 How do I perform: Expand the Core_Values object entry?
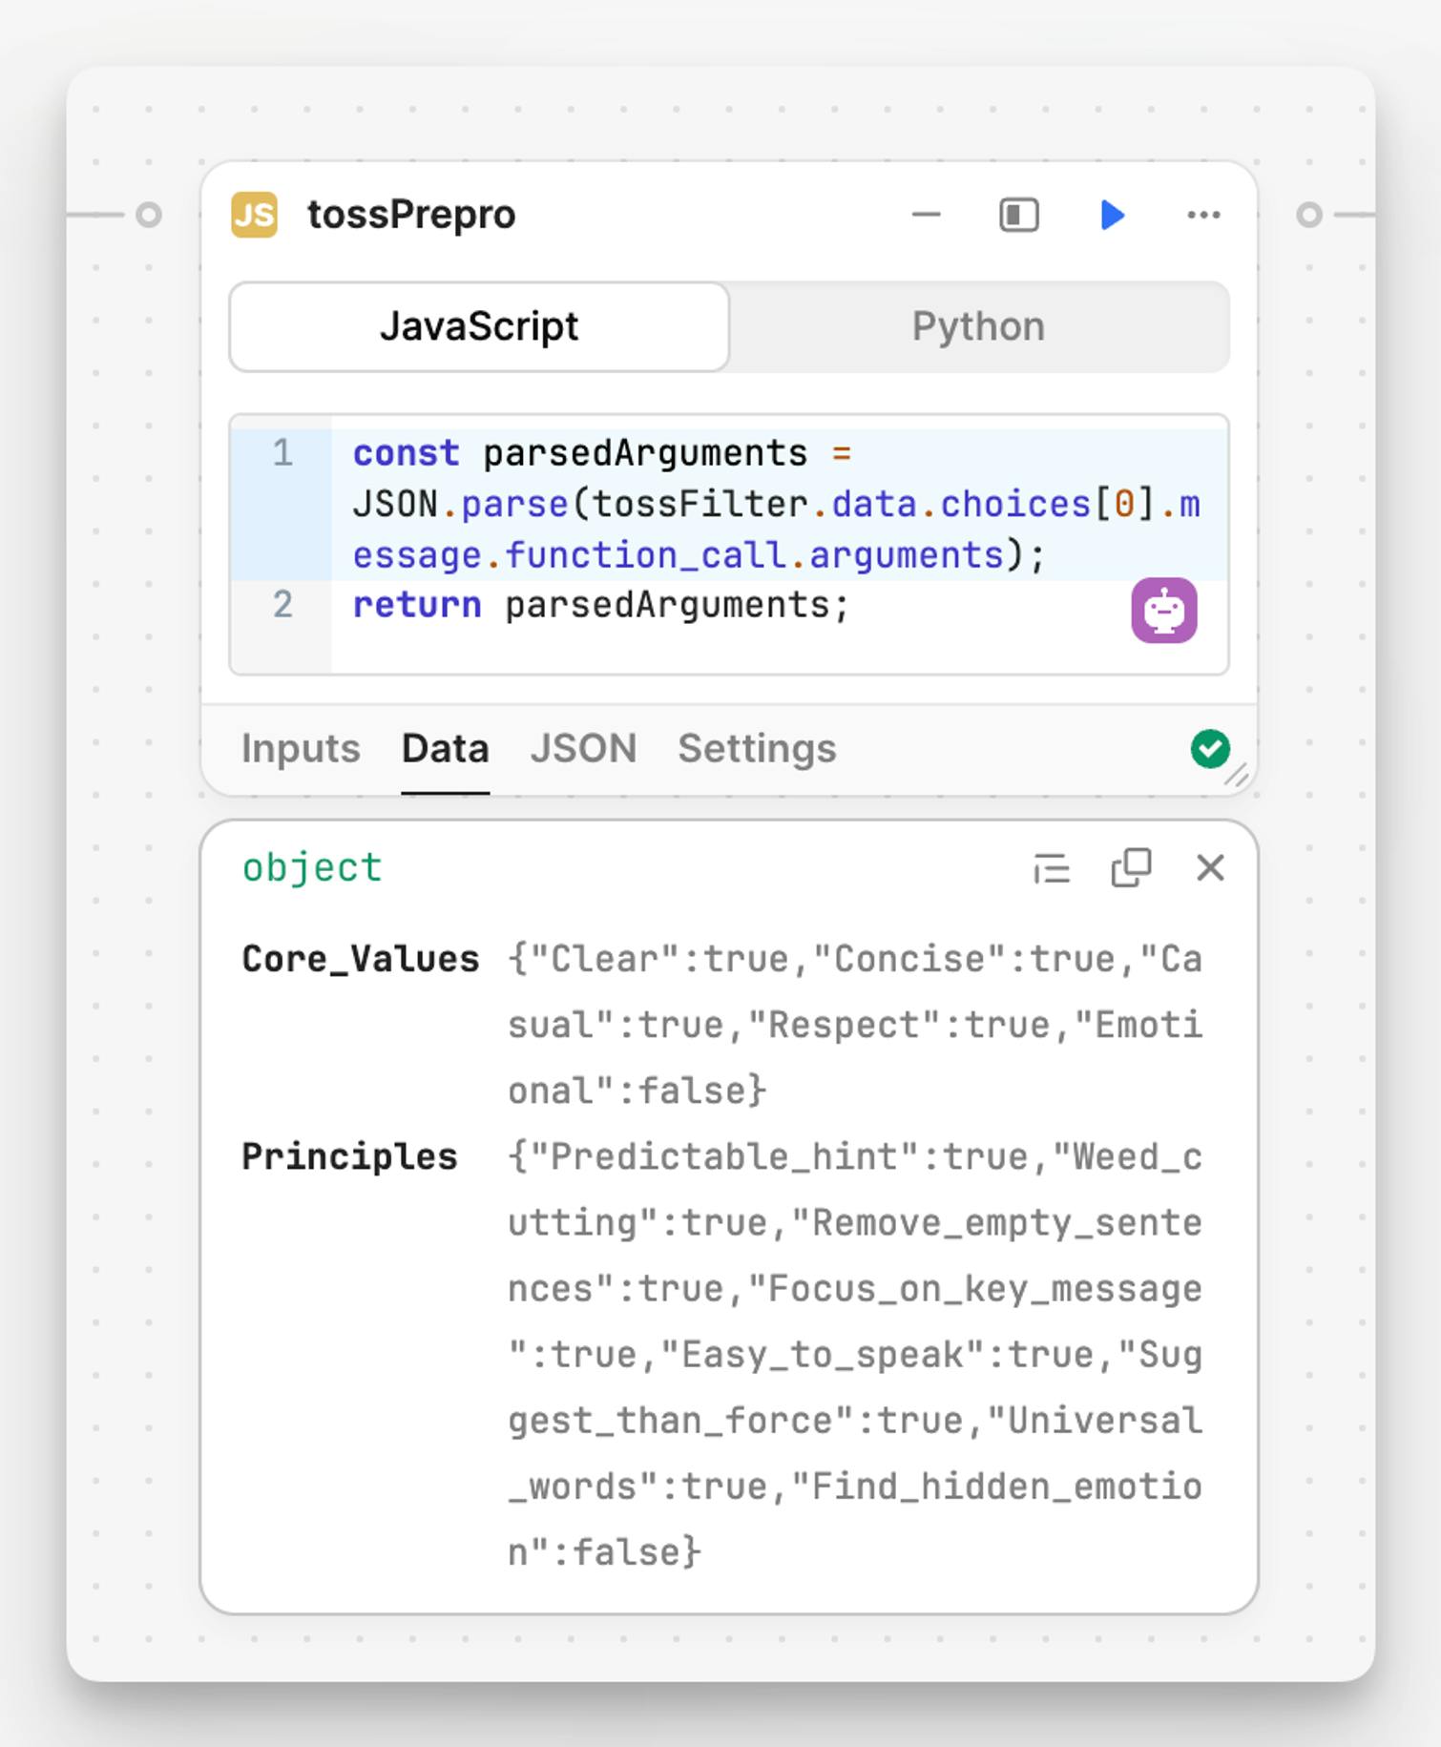[360, 959]
